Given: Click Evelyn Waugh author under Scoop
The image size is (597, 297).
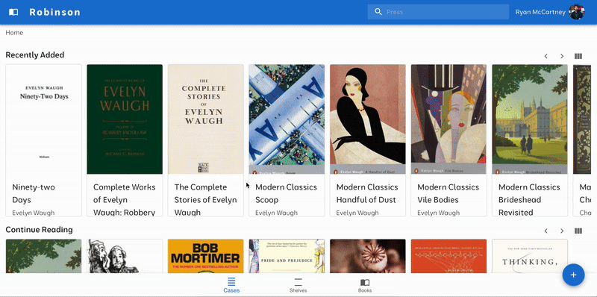Looking at the screenshot, I should click(x=276, y=213).
